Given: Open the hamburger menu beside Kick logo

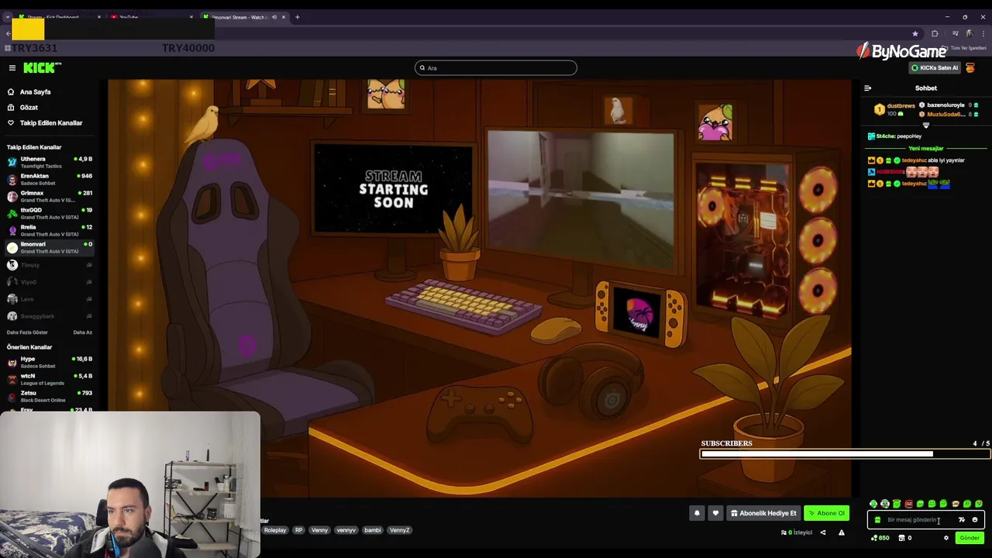Looking at the screenshot, I should coord(12,68).
